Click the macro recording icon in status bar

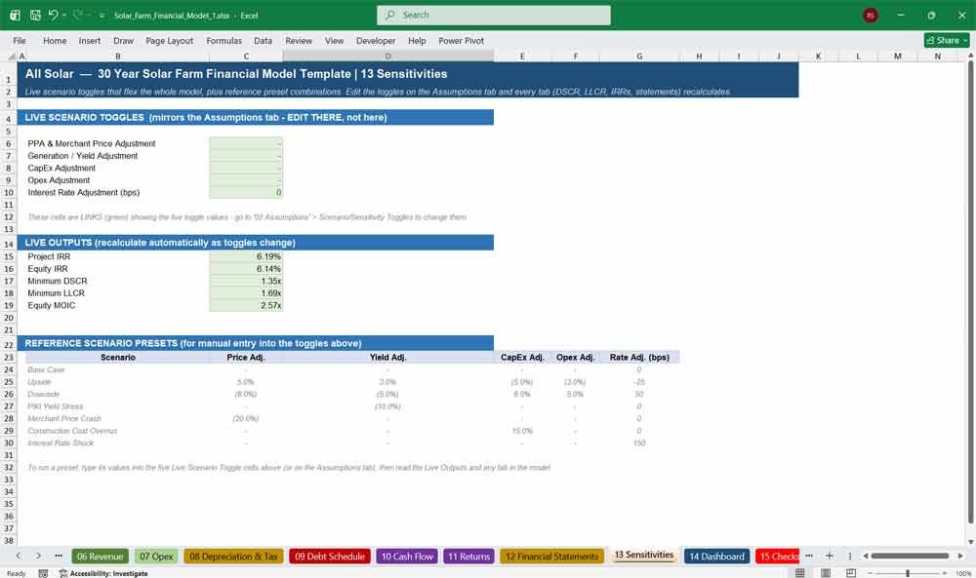click(43, 573)
